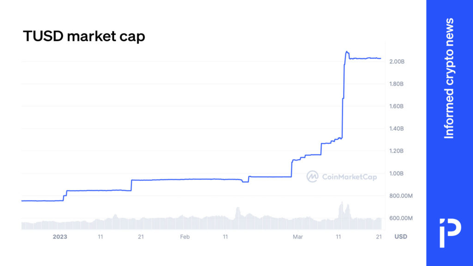Click the 2.00B y-axis label
This screenshot has height=266, width=473.
click(x=397, y=61)
